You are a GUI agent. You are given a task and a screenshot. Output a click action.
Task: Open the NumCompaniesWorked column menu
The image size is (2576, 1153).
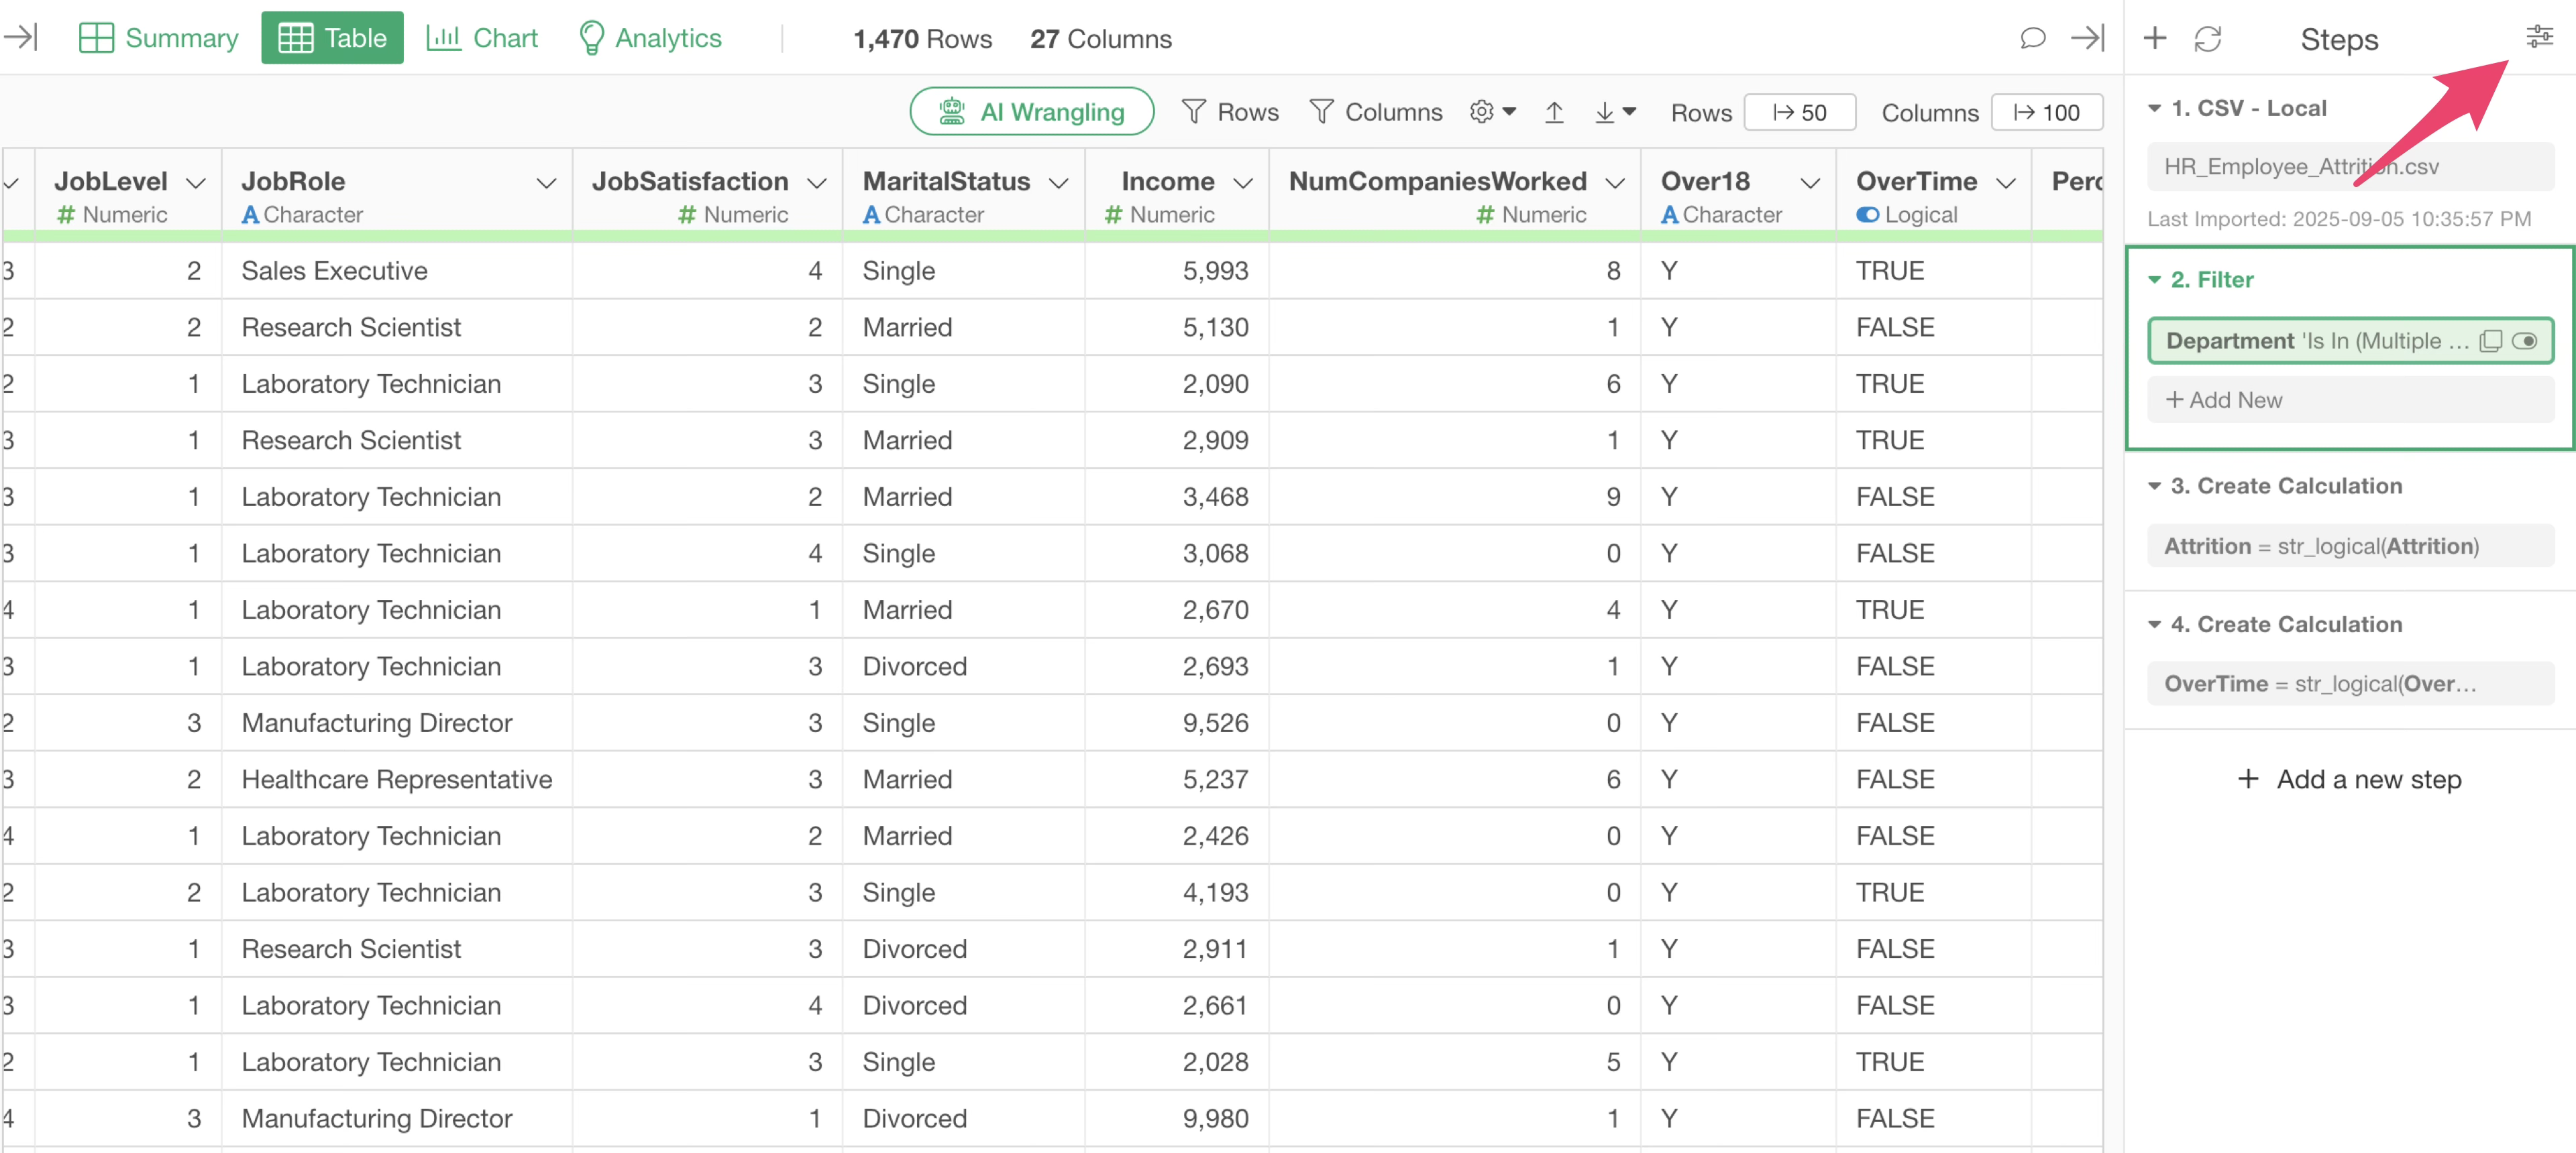[1615, 183]
